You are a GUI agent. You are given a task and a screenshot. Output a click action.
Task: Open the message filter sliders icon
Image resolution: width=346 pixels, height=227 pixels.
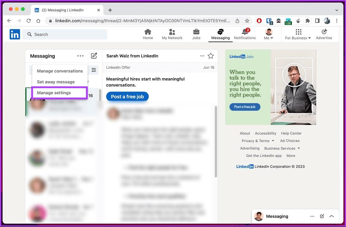[x=94, y=70]
